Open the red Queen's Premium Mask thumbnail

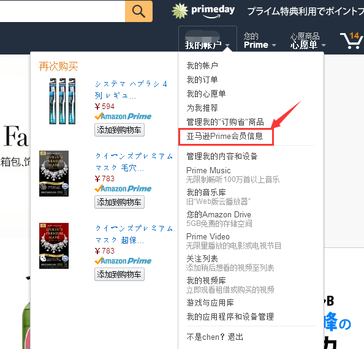pyautogui.click(x=54, y=246)
